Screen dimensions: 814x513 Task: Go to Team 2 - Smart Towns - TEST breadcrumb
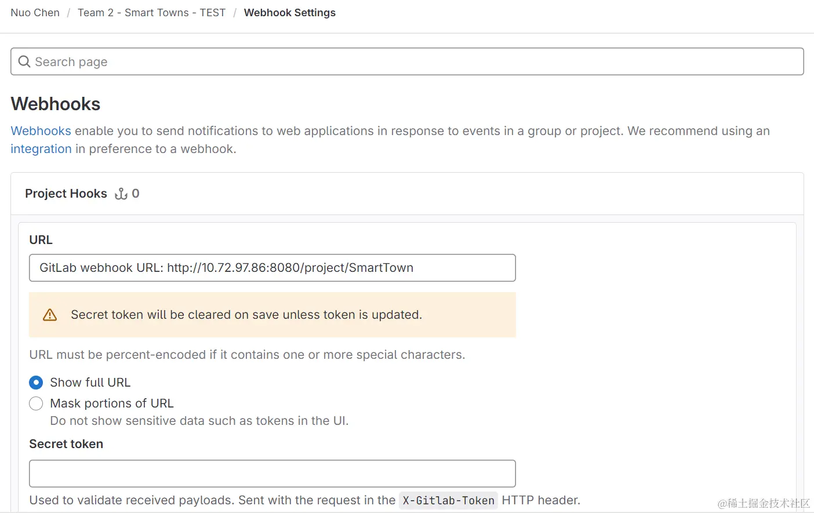[151, 13]
